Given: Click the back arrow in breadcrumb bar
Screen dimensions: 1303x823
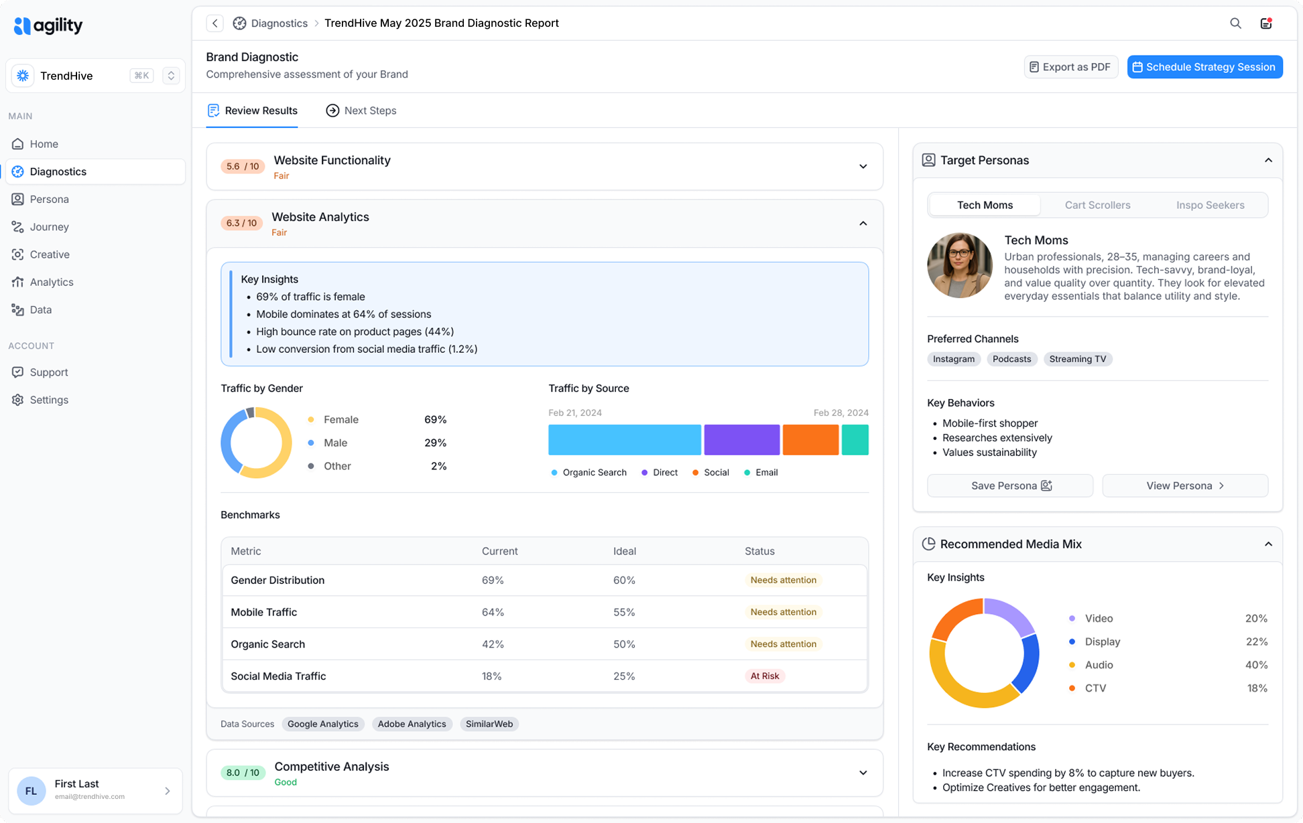Looking at the screenshot, I should [x=214, y=23].
